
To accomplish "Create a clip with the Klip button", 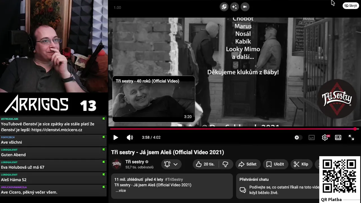I will tap(301, 164).
